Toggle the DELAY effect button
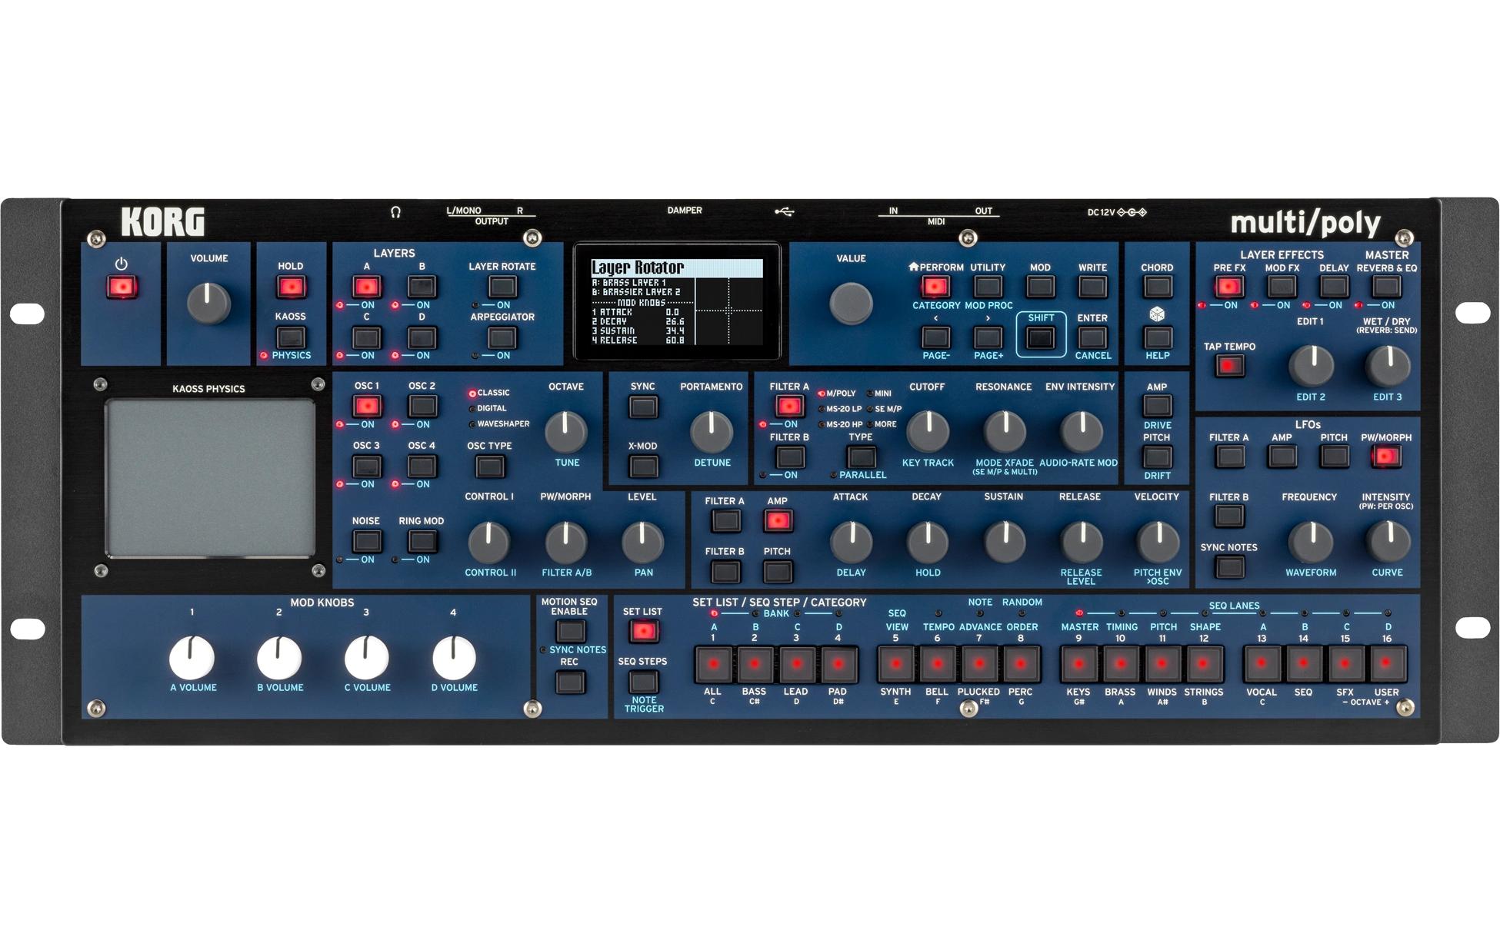Image resolution: width=1500 pixels, height=943 pixels. [x=1334, y=287]
